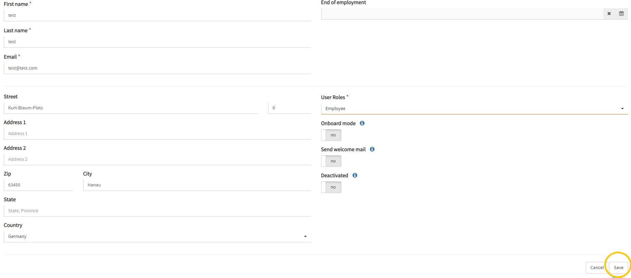Click into the Street field
Screen dimensions: 631x278
pos(131,108)
